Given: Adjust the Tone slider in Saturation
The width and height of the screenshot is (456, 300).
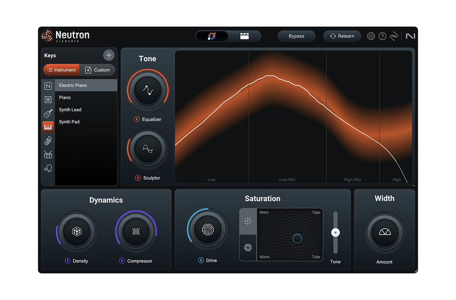Looking at the screenshot, I should [335, 232].
